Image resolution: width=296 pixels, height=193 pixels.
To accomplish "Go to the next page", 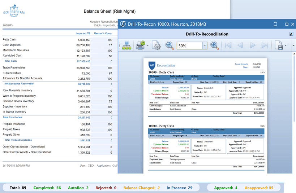I will point(253,45).
